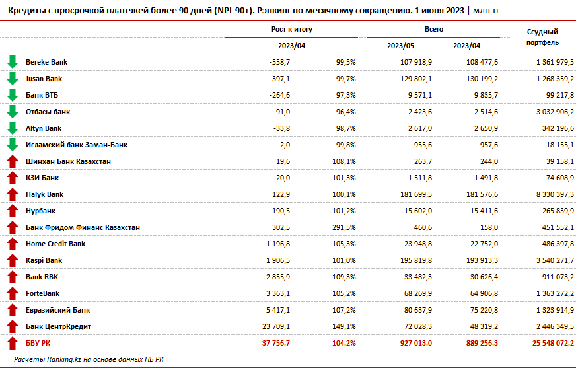
Task: Click the 2023/05 subheader
Action: pyautogui.click(x=400, y=46)
